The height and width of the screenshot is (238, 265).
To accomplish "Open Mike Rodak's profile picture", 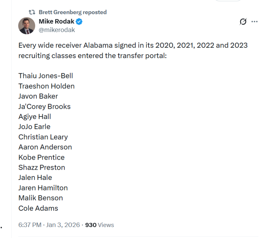I will point(27,26).
